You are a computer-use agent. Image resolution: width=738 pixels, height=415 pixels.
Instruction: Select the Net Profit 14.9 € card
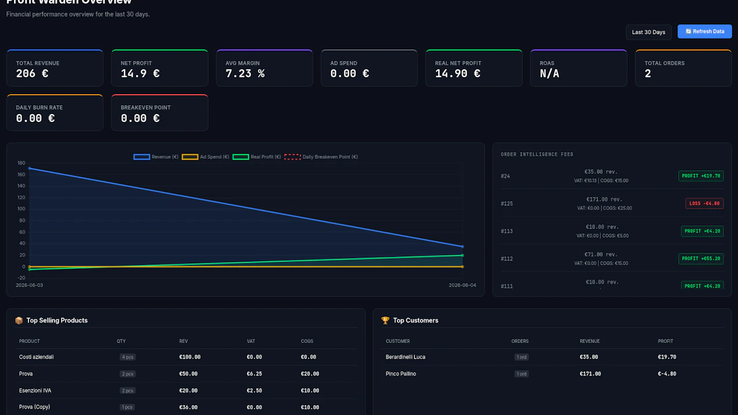[x=160, y=68]
